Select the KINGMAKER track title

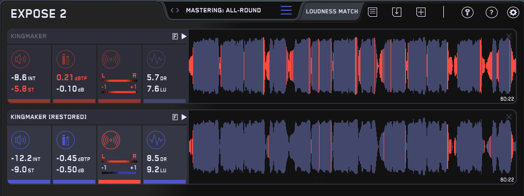[29, 36]
